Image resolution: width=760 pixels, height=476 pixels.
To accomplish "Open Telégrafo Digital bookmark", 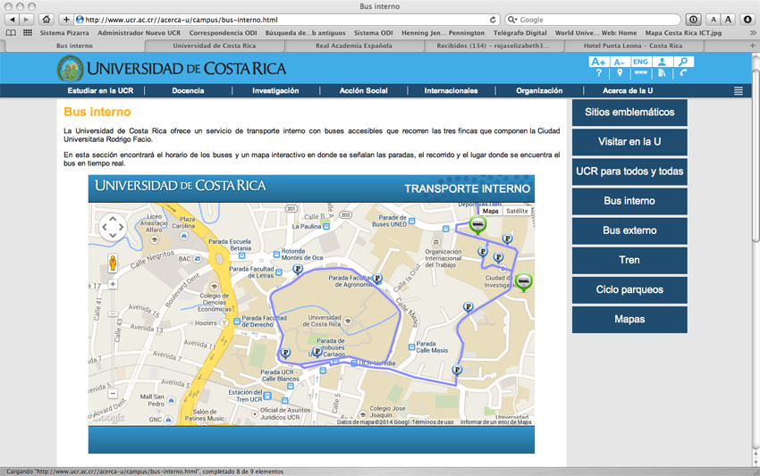I will (x=519, y=33).
